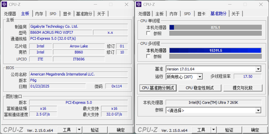Click the empty single-thread reference bar
This screenshot has height=134, width=269.
pyautogui.click(x=216, y=33)
